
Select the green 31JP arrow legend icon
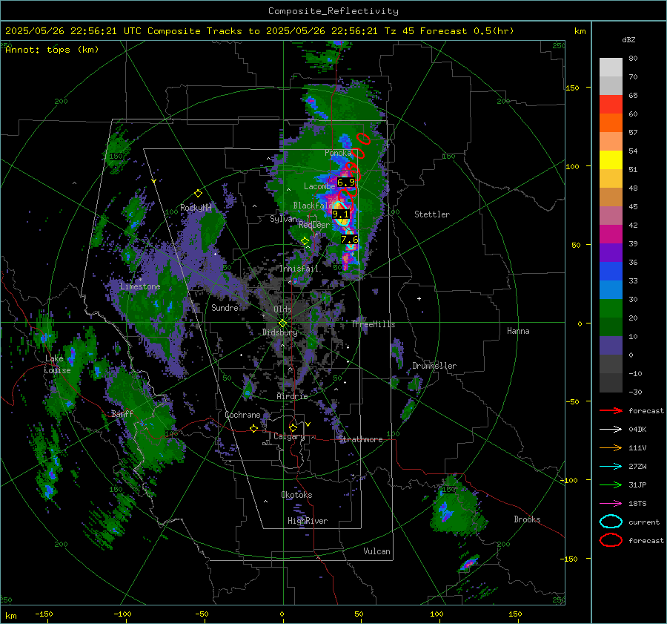coord(611,485)
